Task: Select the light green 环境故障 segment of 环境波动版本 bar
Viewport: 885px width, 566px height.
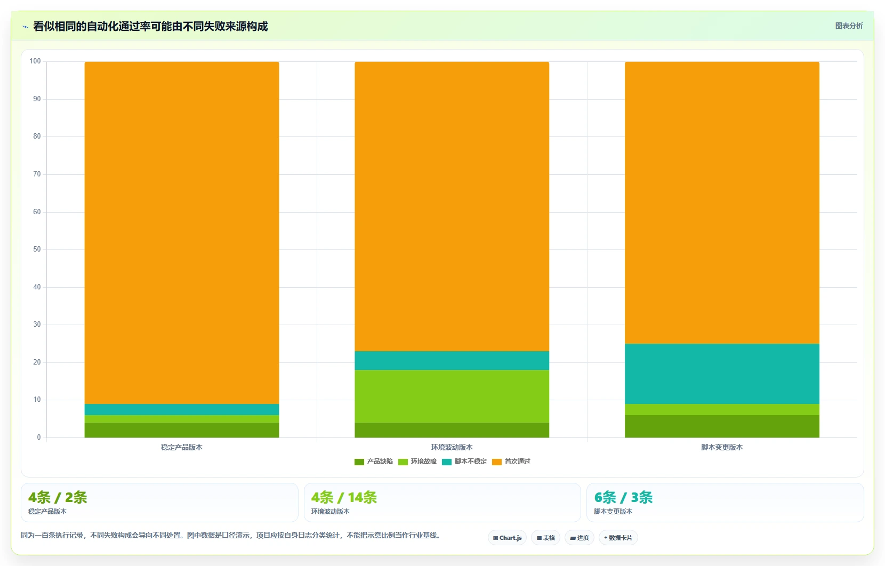Action: pyautogui.click(x=452, y=397)
